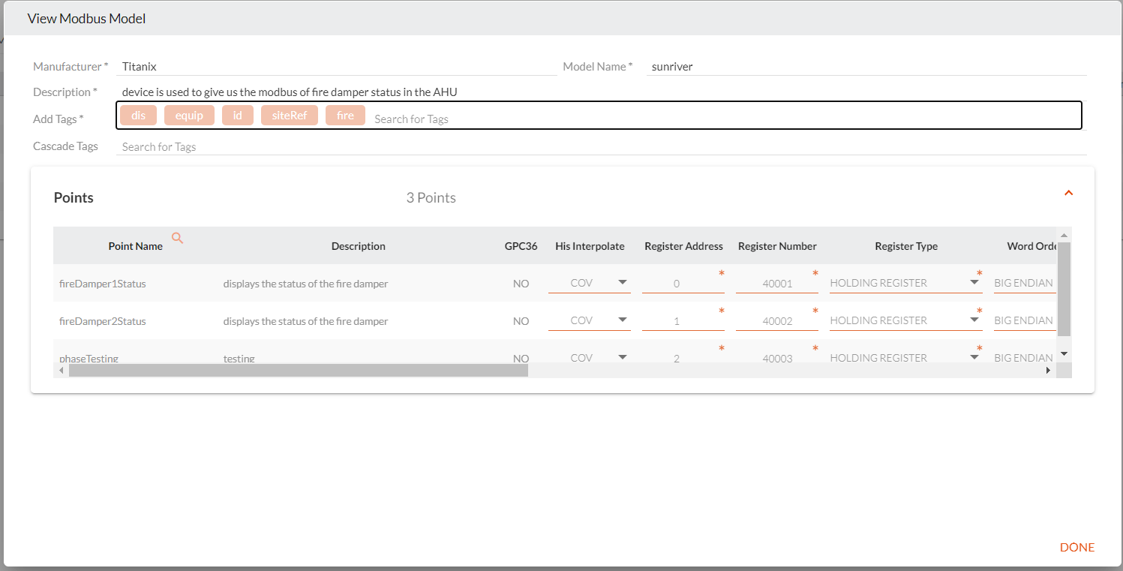The width and height of the screenshot is (1123, 571).
Task: Click the Manufacturer field containing Titanix
Action: 337,67
